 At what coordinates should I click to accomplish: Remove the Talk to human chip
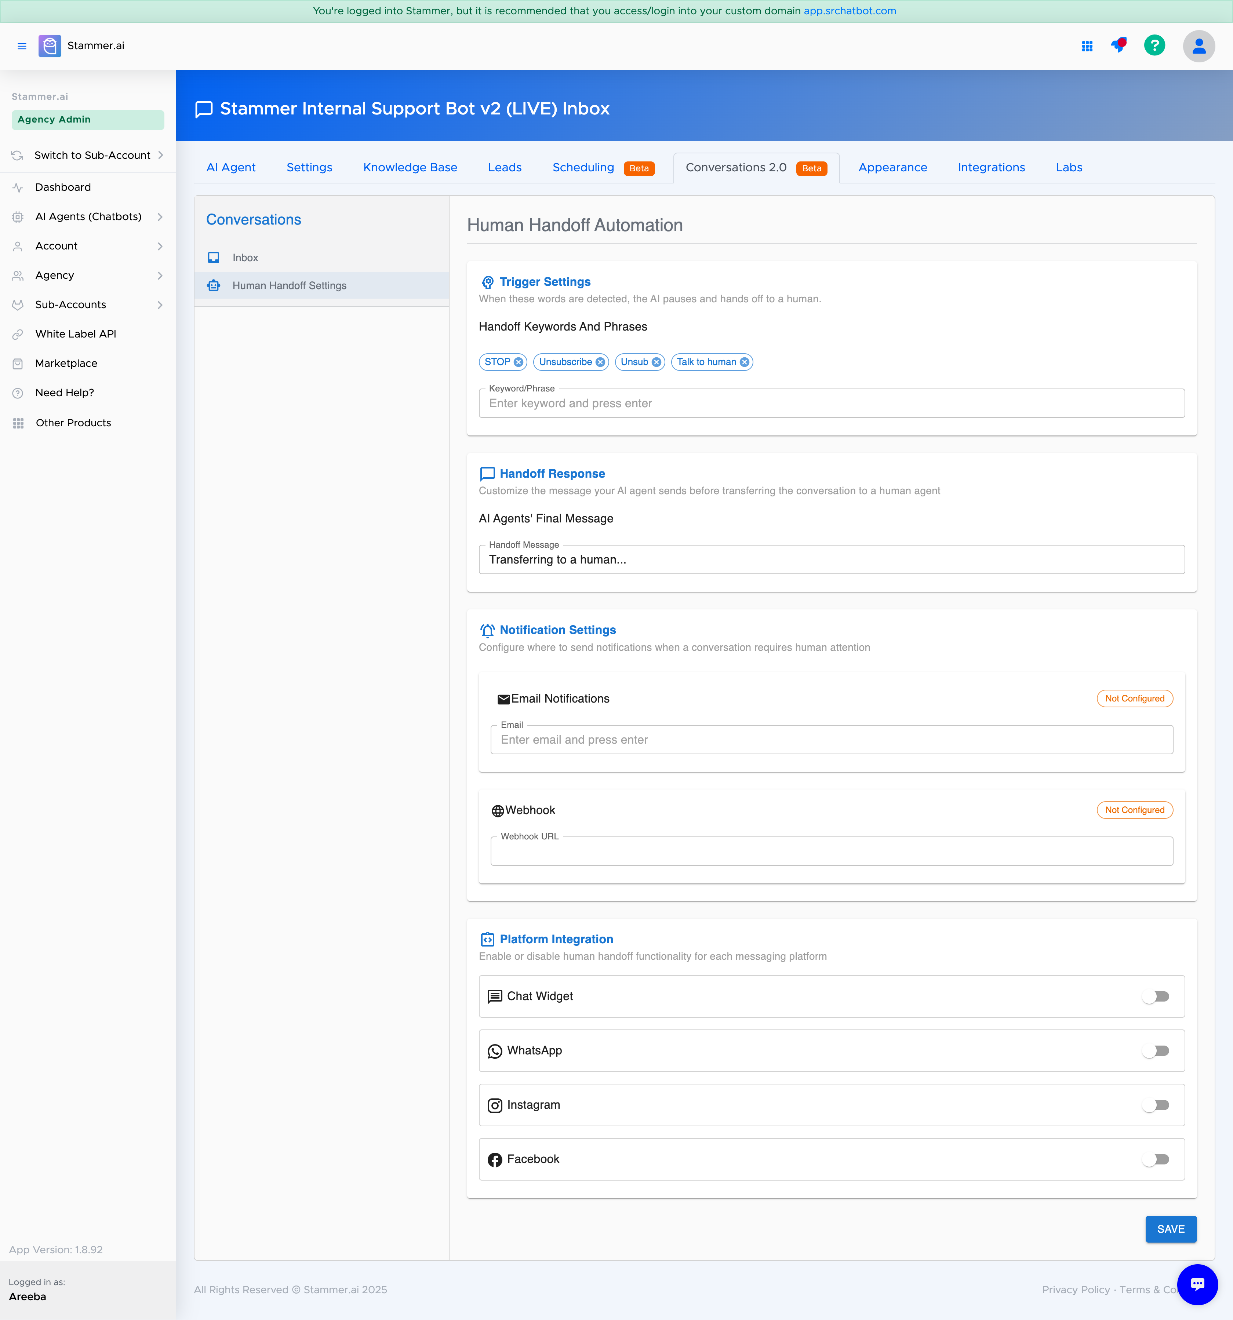(x=745, y=362)
